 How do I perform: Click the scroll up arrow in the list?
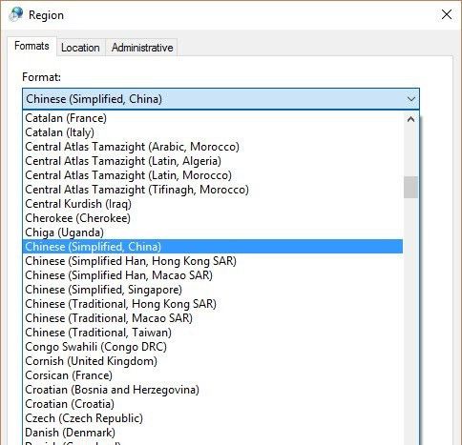pyautogui.click(x=410, y=119)
